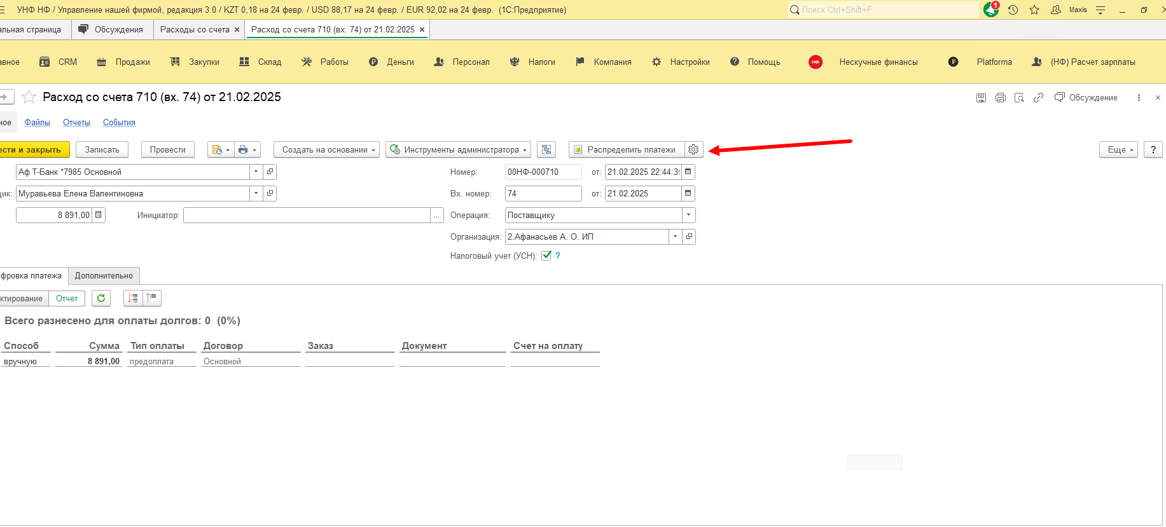The image size is (1166, 527).
Task: Open the Файлы link
Action: click(37, 123)
